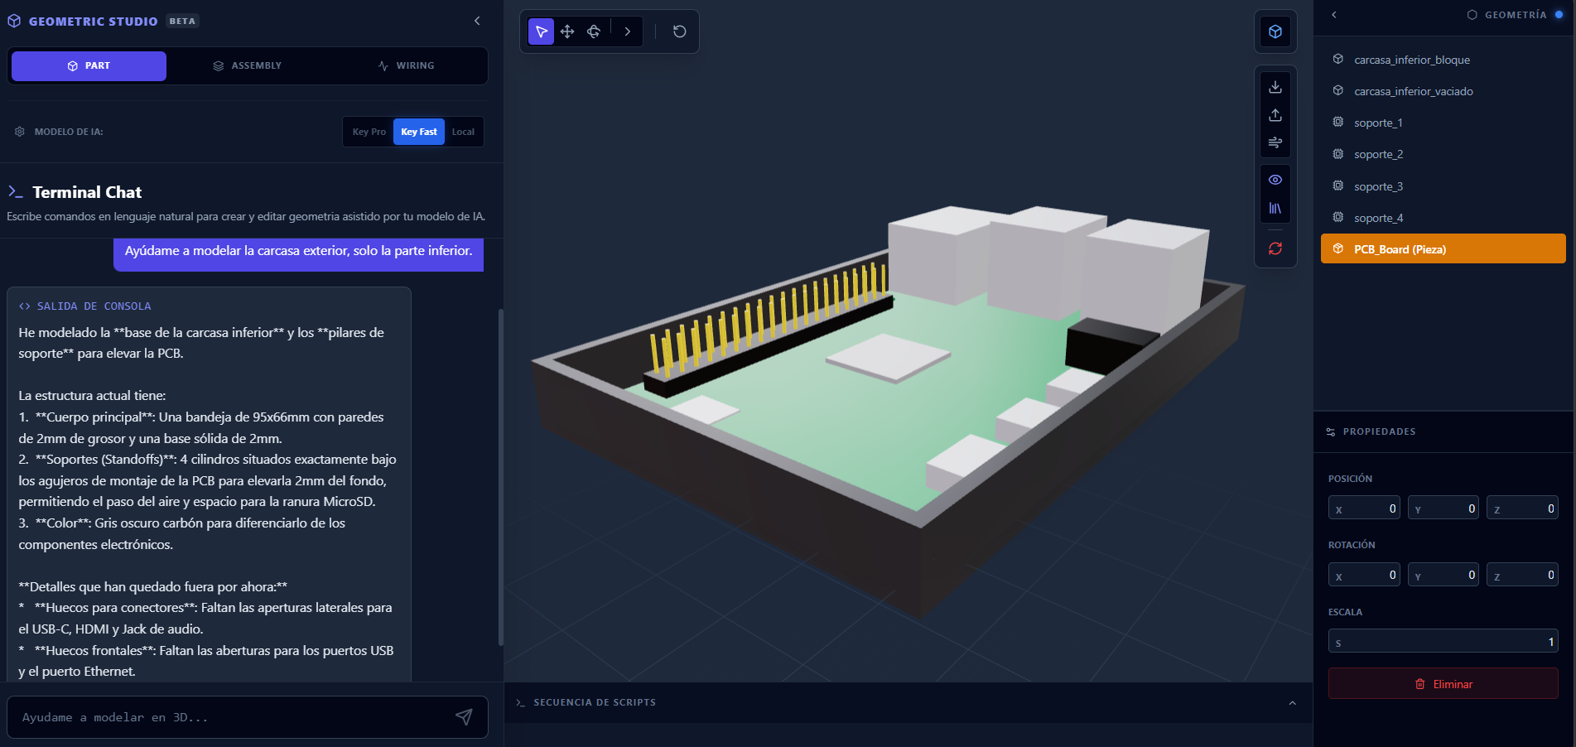Open the Wiring tab
1576x747 pixels.
406,65
